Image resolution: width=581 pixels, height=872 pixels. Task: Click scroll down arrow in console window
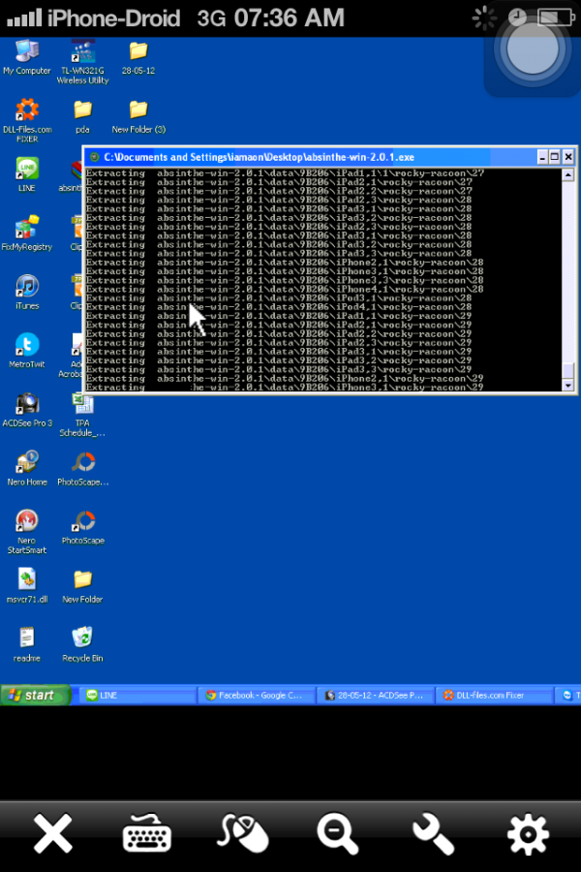pyautogui.click(x=567, y=385)
